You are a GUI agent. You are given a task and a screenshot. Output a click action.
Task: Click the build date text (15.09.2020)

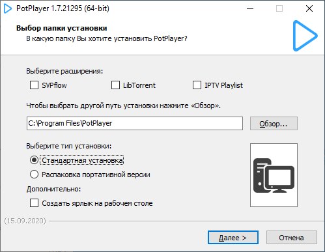25,221
